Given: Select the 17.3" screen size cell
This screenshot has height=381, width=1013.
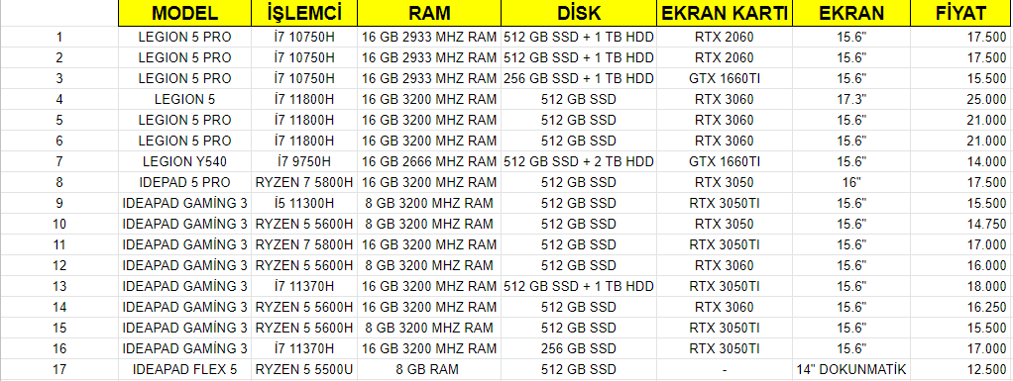Looking at the screenshot, I should (x=850, y=99).
